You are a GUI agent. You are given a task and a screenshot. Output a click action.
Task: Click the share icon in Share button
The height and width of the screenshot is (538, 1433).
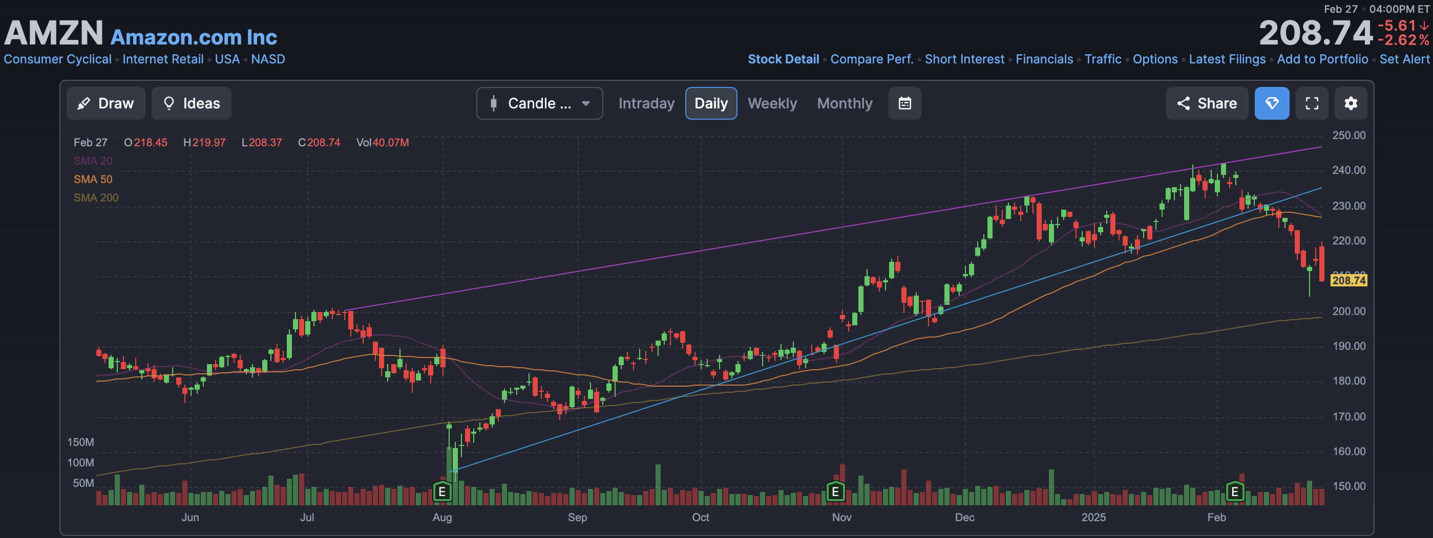point(1183,103)
